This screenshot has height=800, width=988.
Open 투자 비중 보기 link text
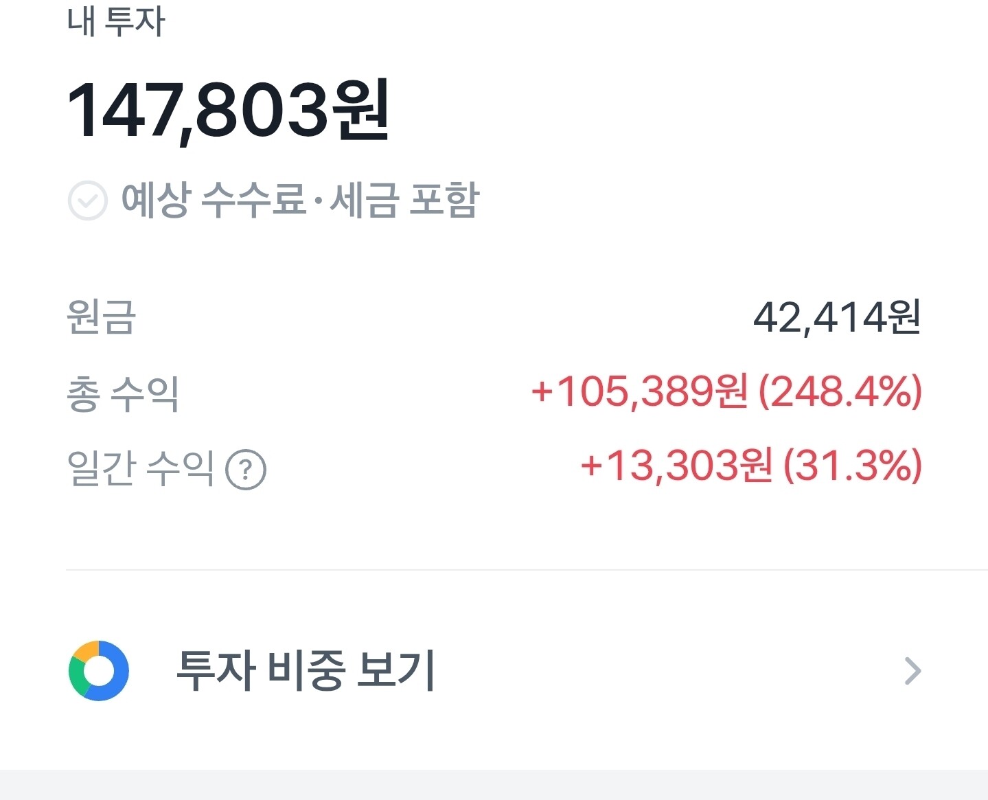click(306, 671)
